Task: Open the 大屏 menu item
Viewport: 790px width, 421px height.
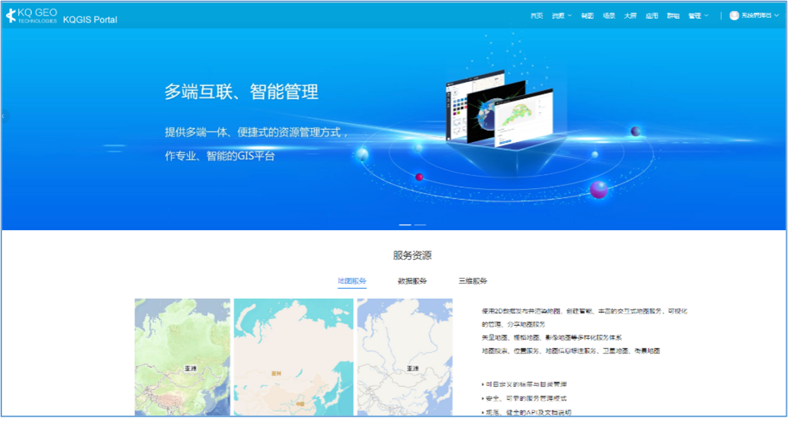Action: [630, 15]
